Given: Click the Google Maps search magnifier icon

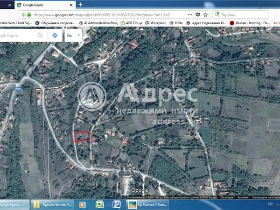Looking at the screenshot, I should pos(40,35).
